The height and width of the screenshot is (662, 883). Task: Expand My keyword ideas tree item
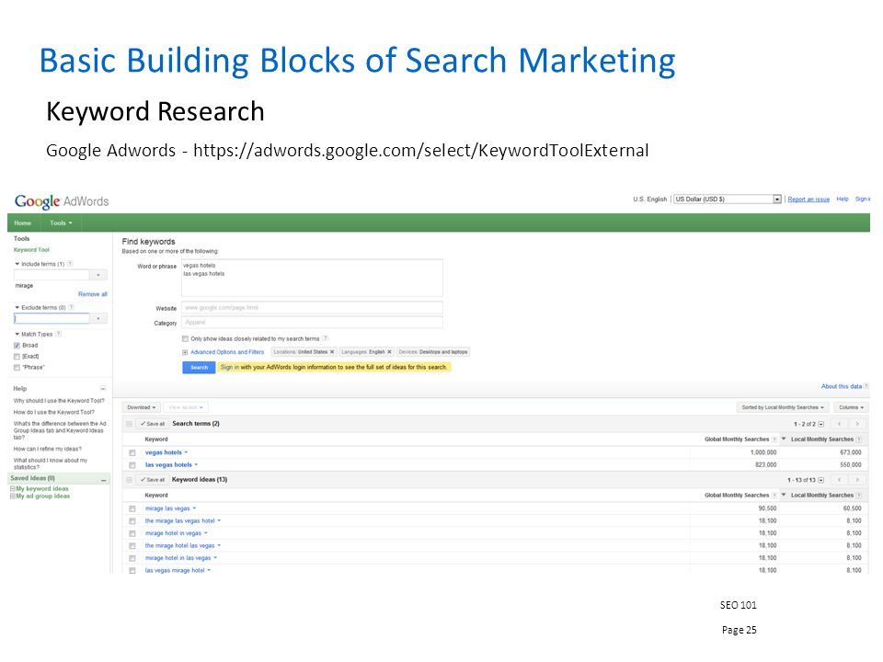13,488
